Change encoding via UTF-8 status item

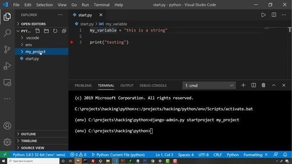[x=203, y=155]
